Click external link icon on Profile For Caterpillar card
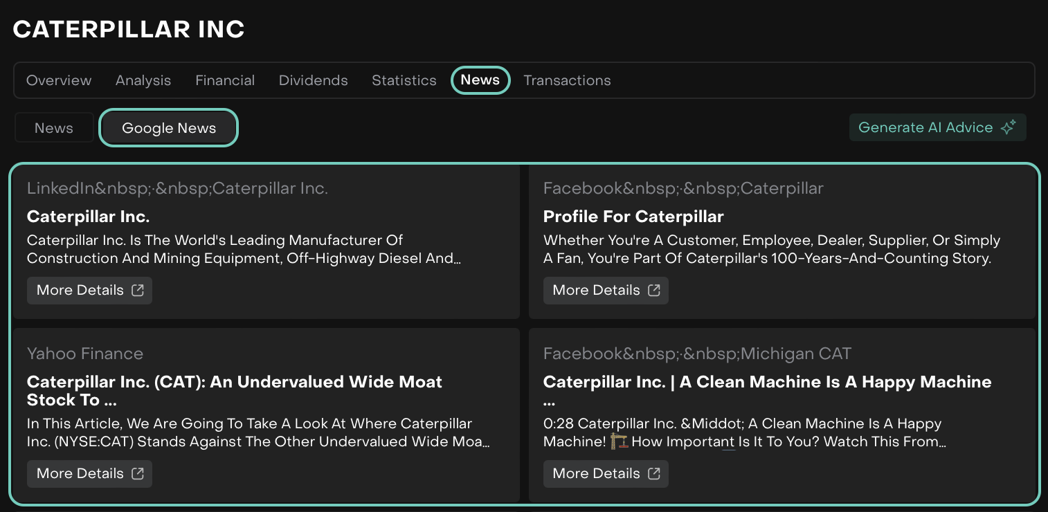This screenshot has width=1048, height=512. click(x=654, y=291)
